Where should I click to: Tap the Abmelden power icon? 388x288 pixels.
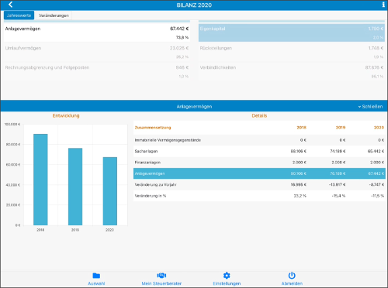(x=292, y=279)
